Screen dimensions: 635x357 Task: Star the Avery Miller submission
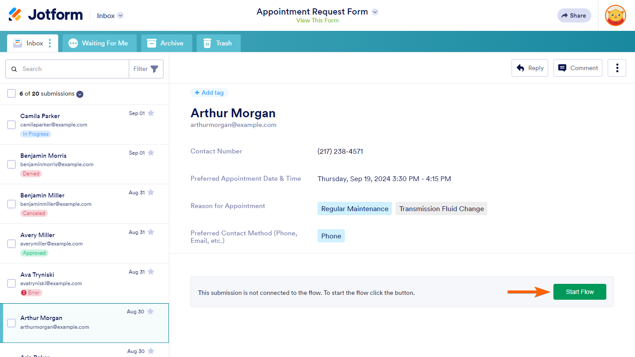tap(151, 232)
